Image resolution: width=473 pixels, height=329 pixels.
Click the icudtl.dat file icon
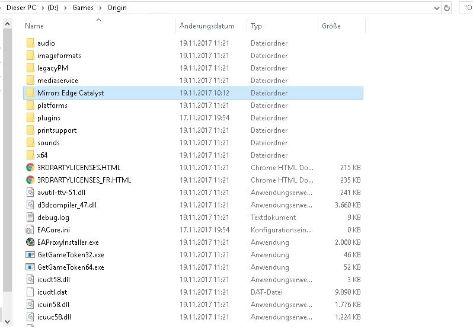click(30, 292)
